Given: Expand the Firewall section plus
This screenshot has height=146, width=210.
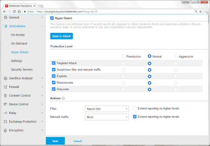Looking at the screenshot, I should tap(42, 87).
